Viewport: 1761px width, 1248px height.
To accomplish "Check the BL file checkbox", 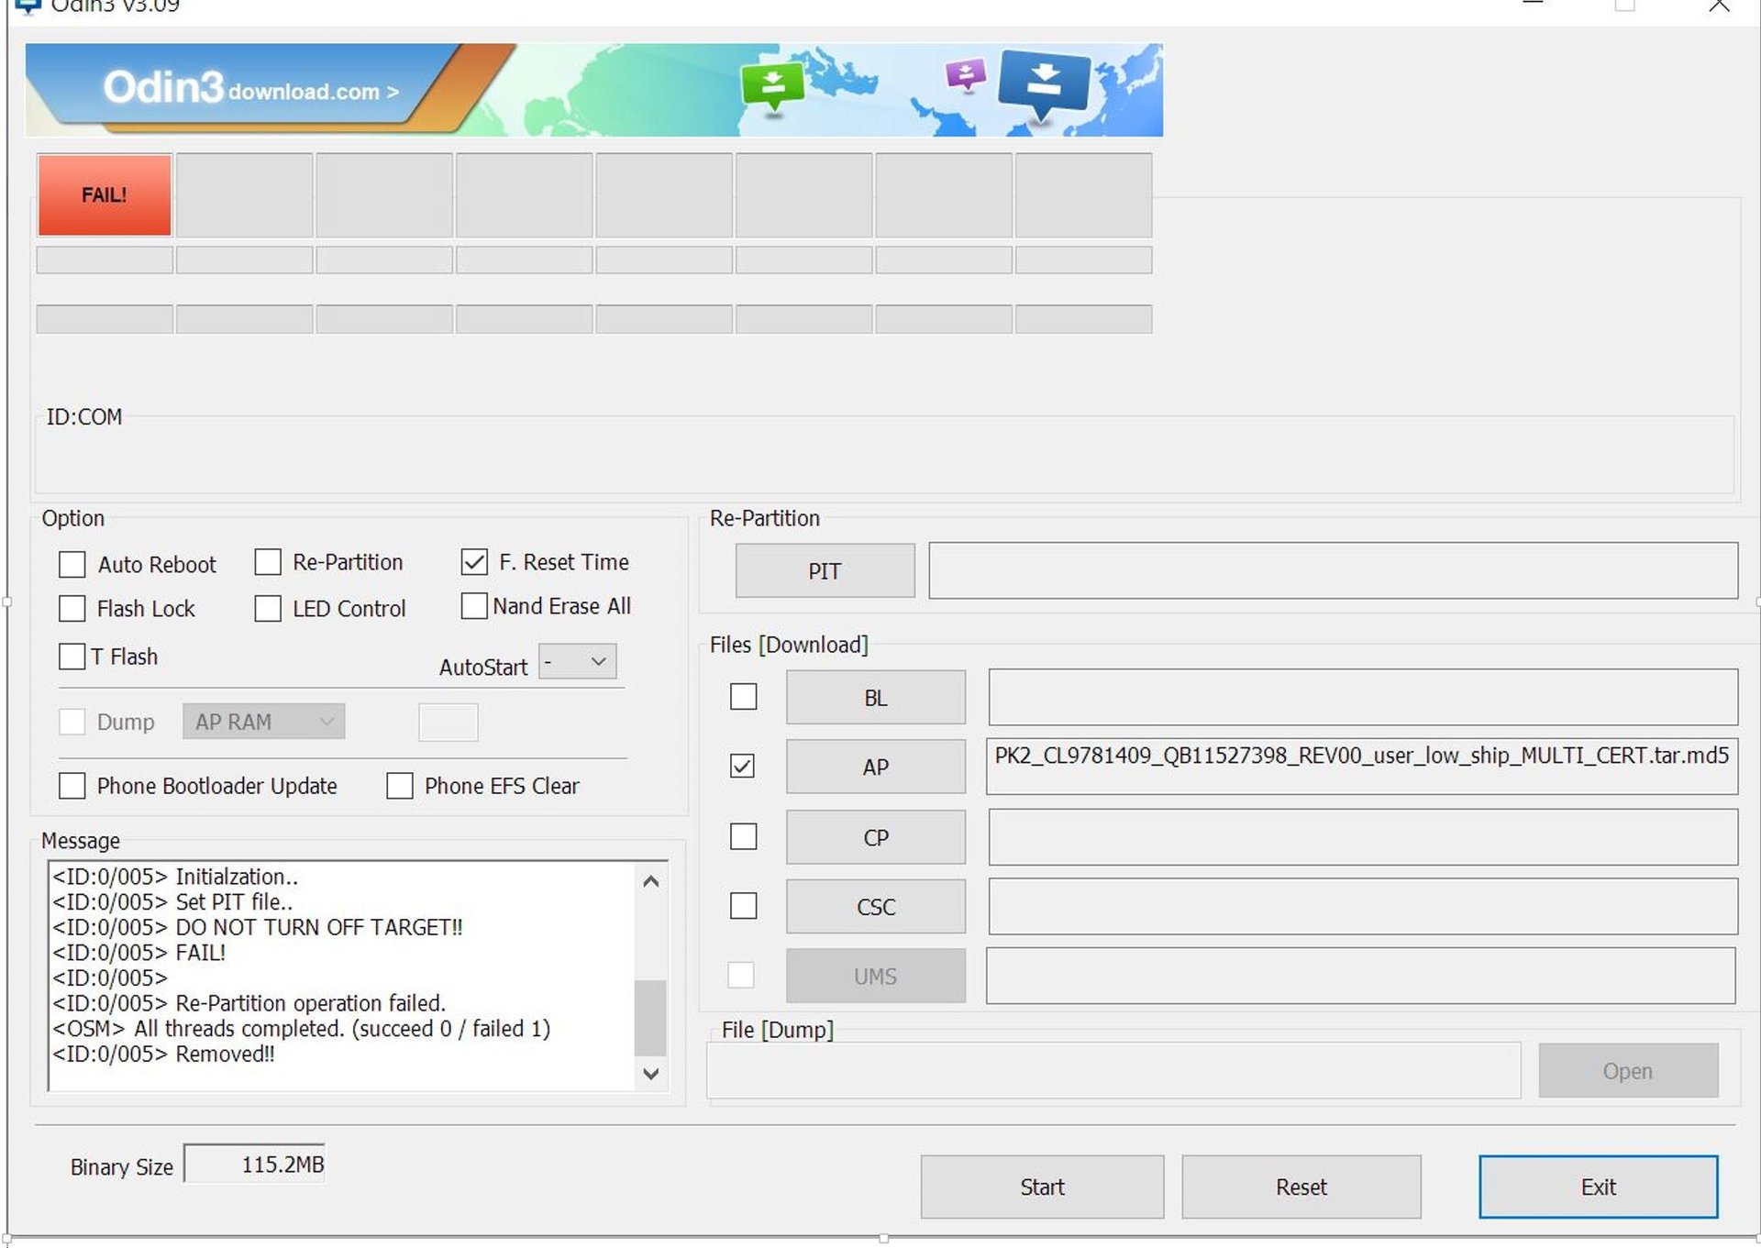I will 743,697.
